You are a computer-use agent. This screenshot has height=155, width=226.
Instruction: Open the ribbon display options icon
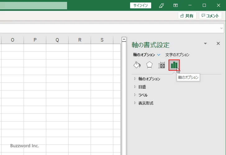click(x=176, y=5)
